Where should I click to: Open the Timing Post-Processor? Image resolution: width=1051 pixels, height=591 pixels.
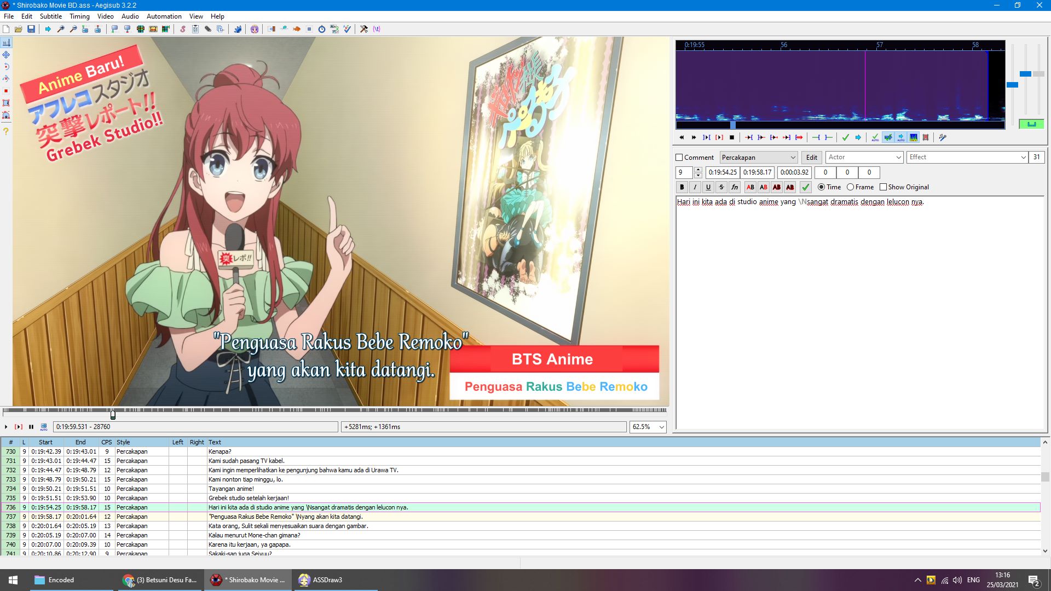[322, 29]
